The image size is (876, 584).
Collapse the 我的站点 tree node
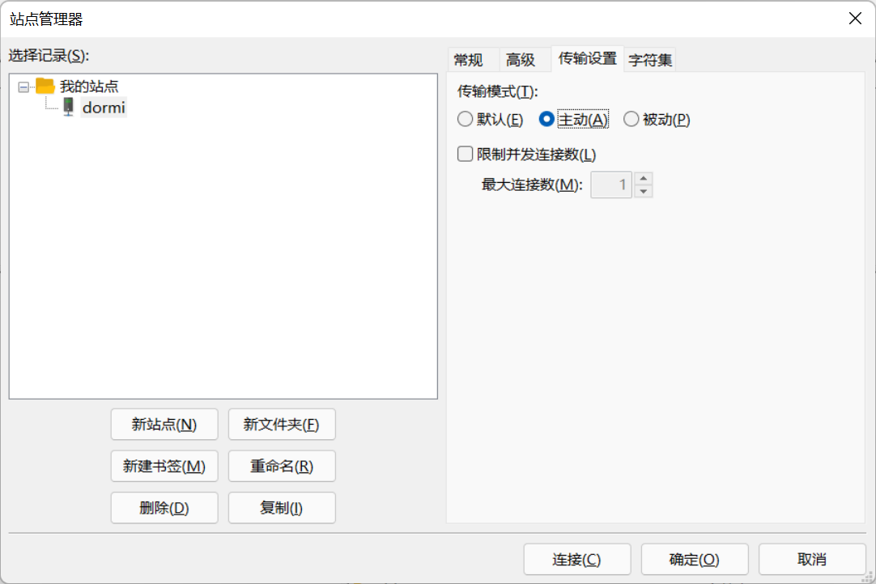point(23,87)
